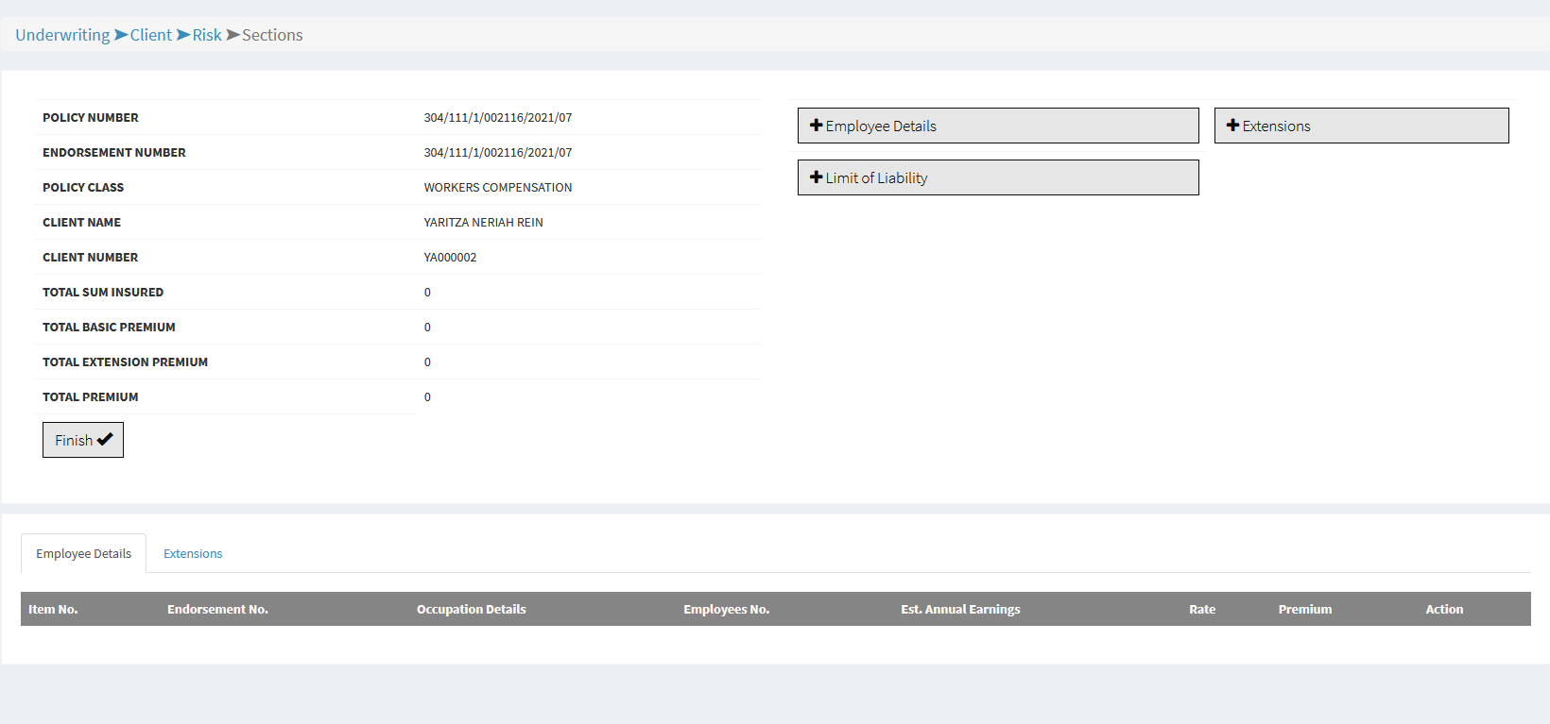Select the Occupation Details column header
The width and height of the screenshot is (1550, 724).
(x=471, y=610)
